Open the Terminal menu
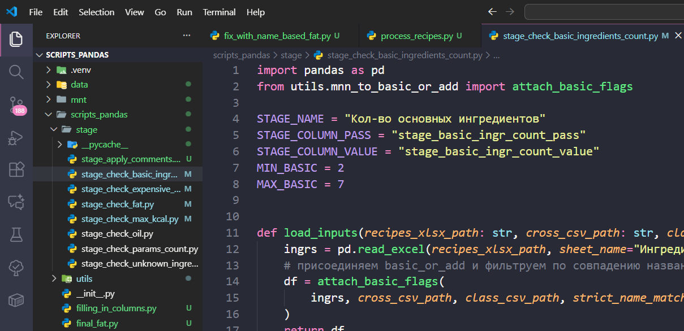The height and width of the screenshot is (331, 684). coord(220,12)
